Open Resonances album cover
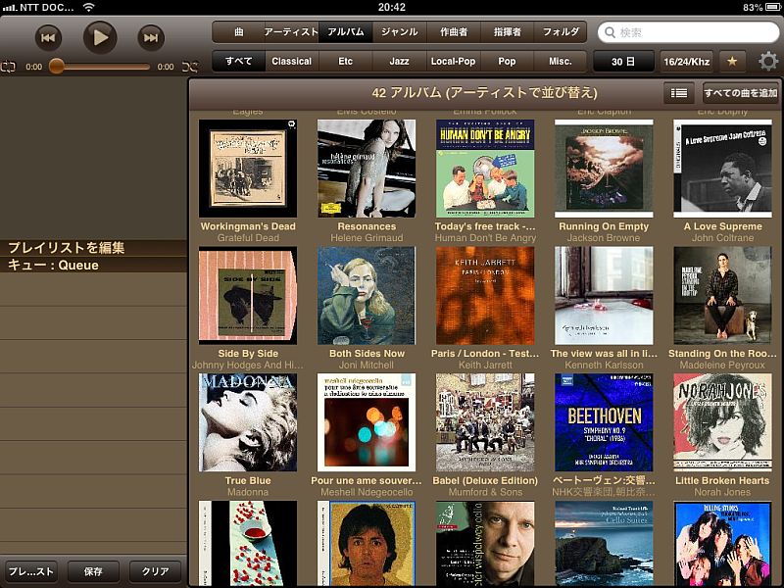Screen dimensions: 784x588 367,169
